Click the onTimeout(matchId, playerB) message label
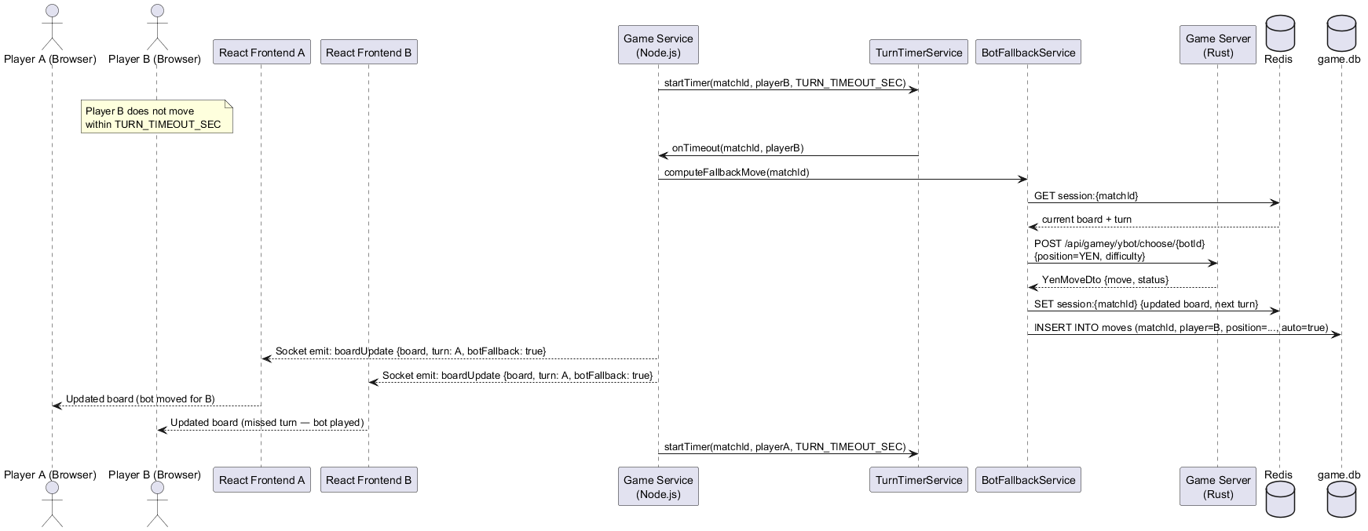The width and height of the screenshot is (1368, 531). 737,148
